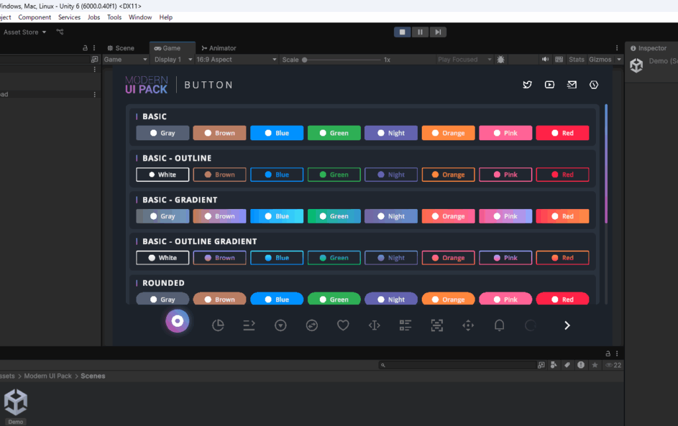Click the Rounded Green button
This screenshot has height=426, width=678.
point(334,299)
